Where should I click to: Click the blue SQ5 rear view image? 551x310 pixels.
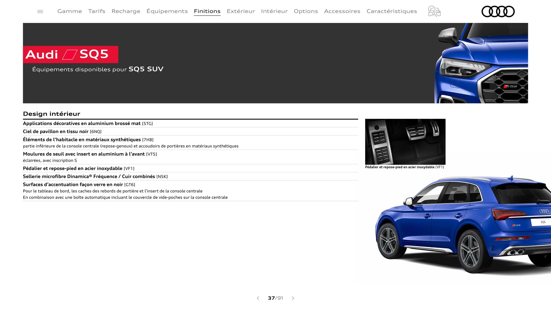pyautogui.click(x=463, y=225)
